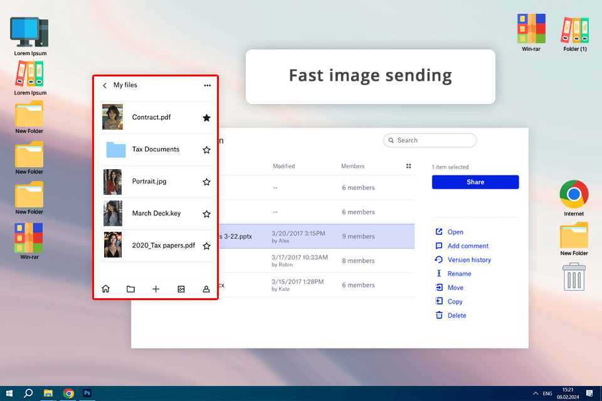
Task: Open the Lorem Ipsum computer desktop icon
Action: click(x=30, y=36)
